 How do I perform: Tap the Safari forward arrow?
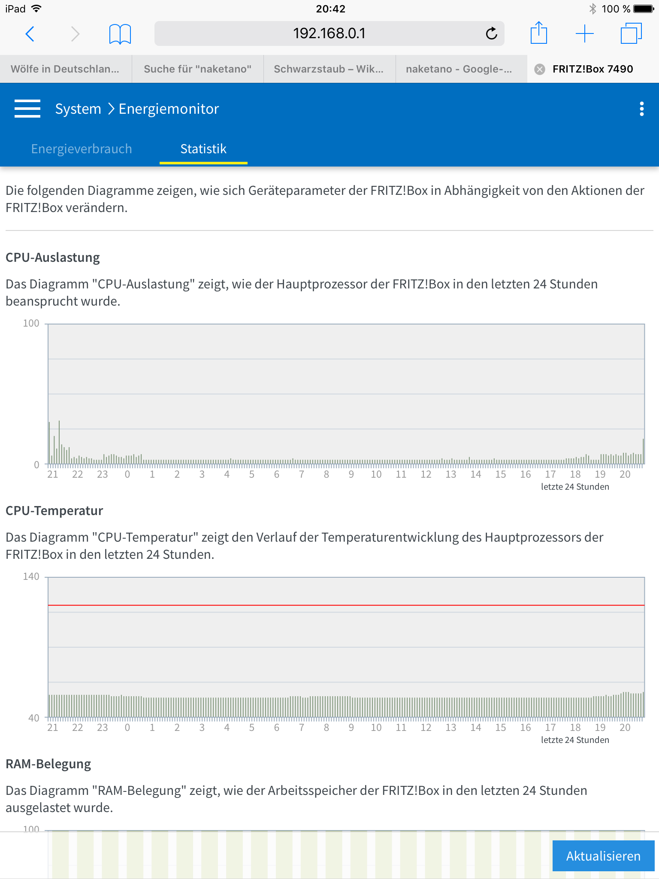(x=75, y=33)
